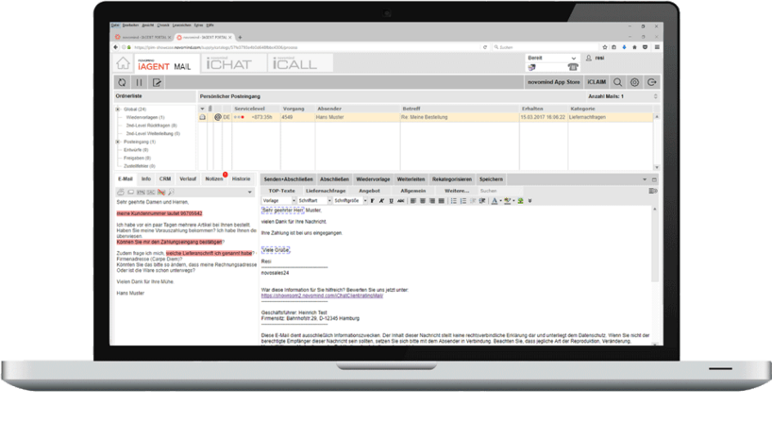Viewport: 772px width, 422px height.
Task: Click the Wiedervorlage button
Action: click(373, 179)
